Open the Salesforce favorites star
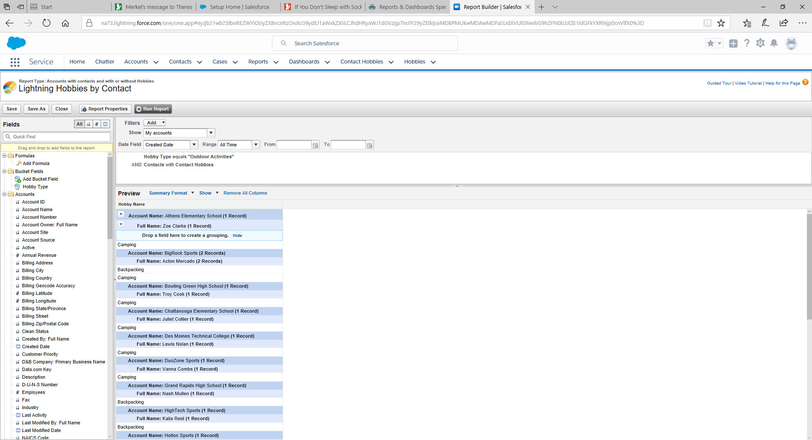812x440 pixels. (x=710, y=43)
